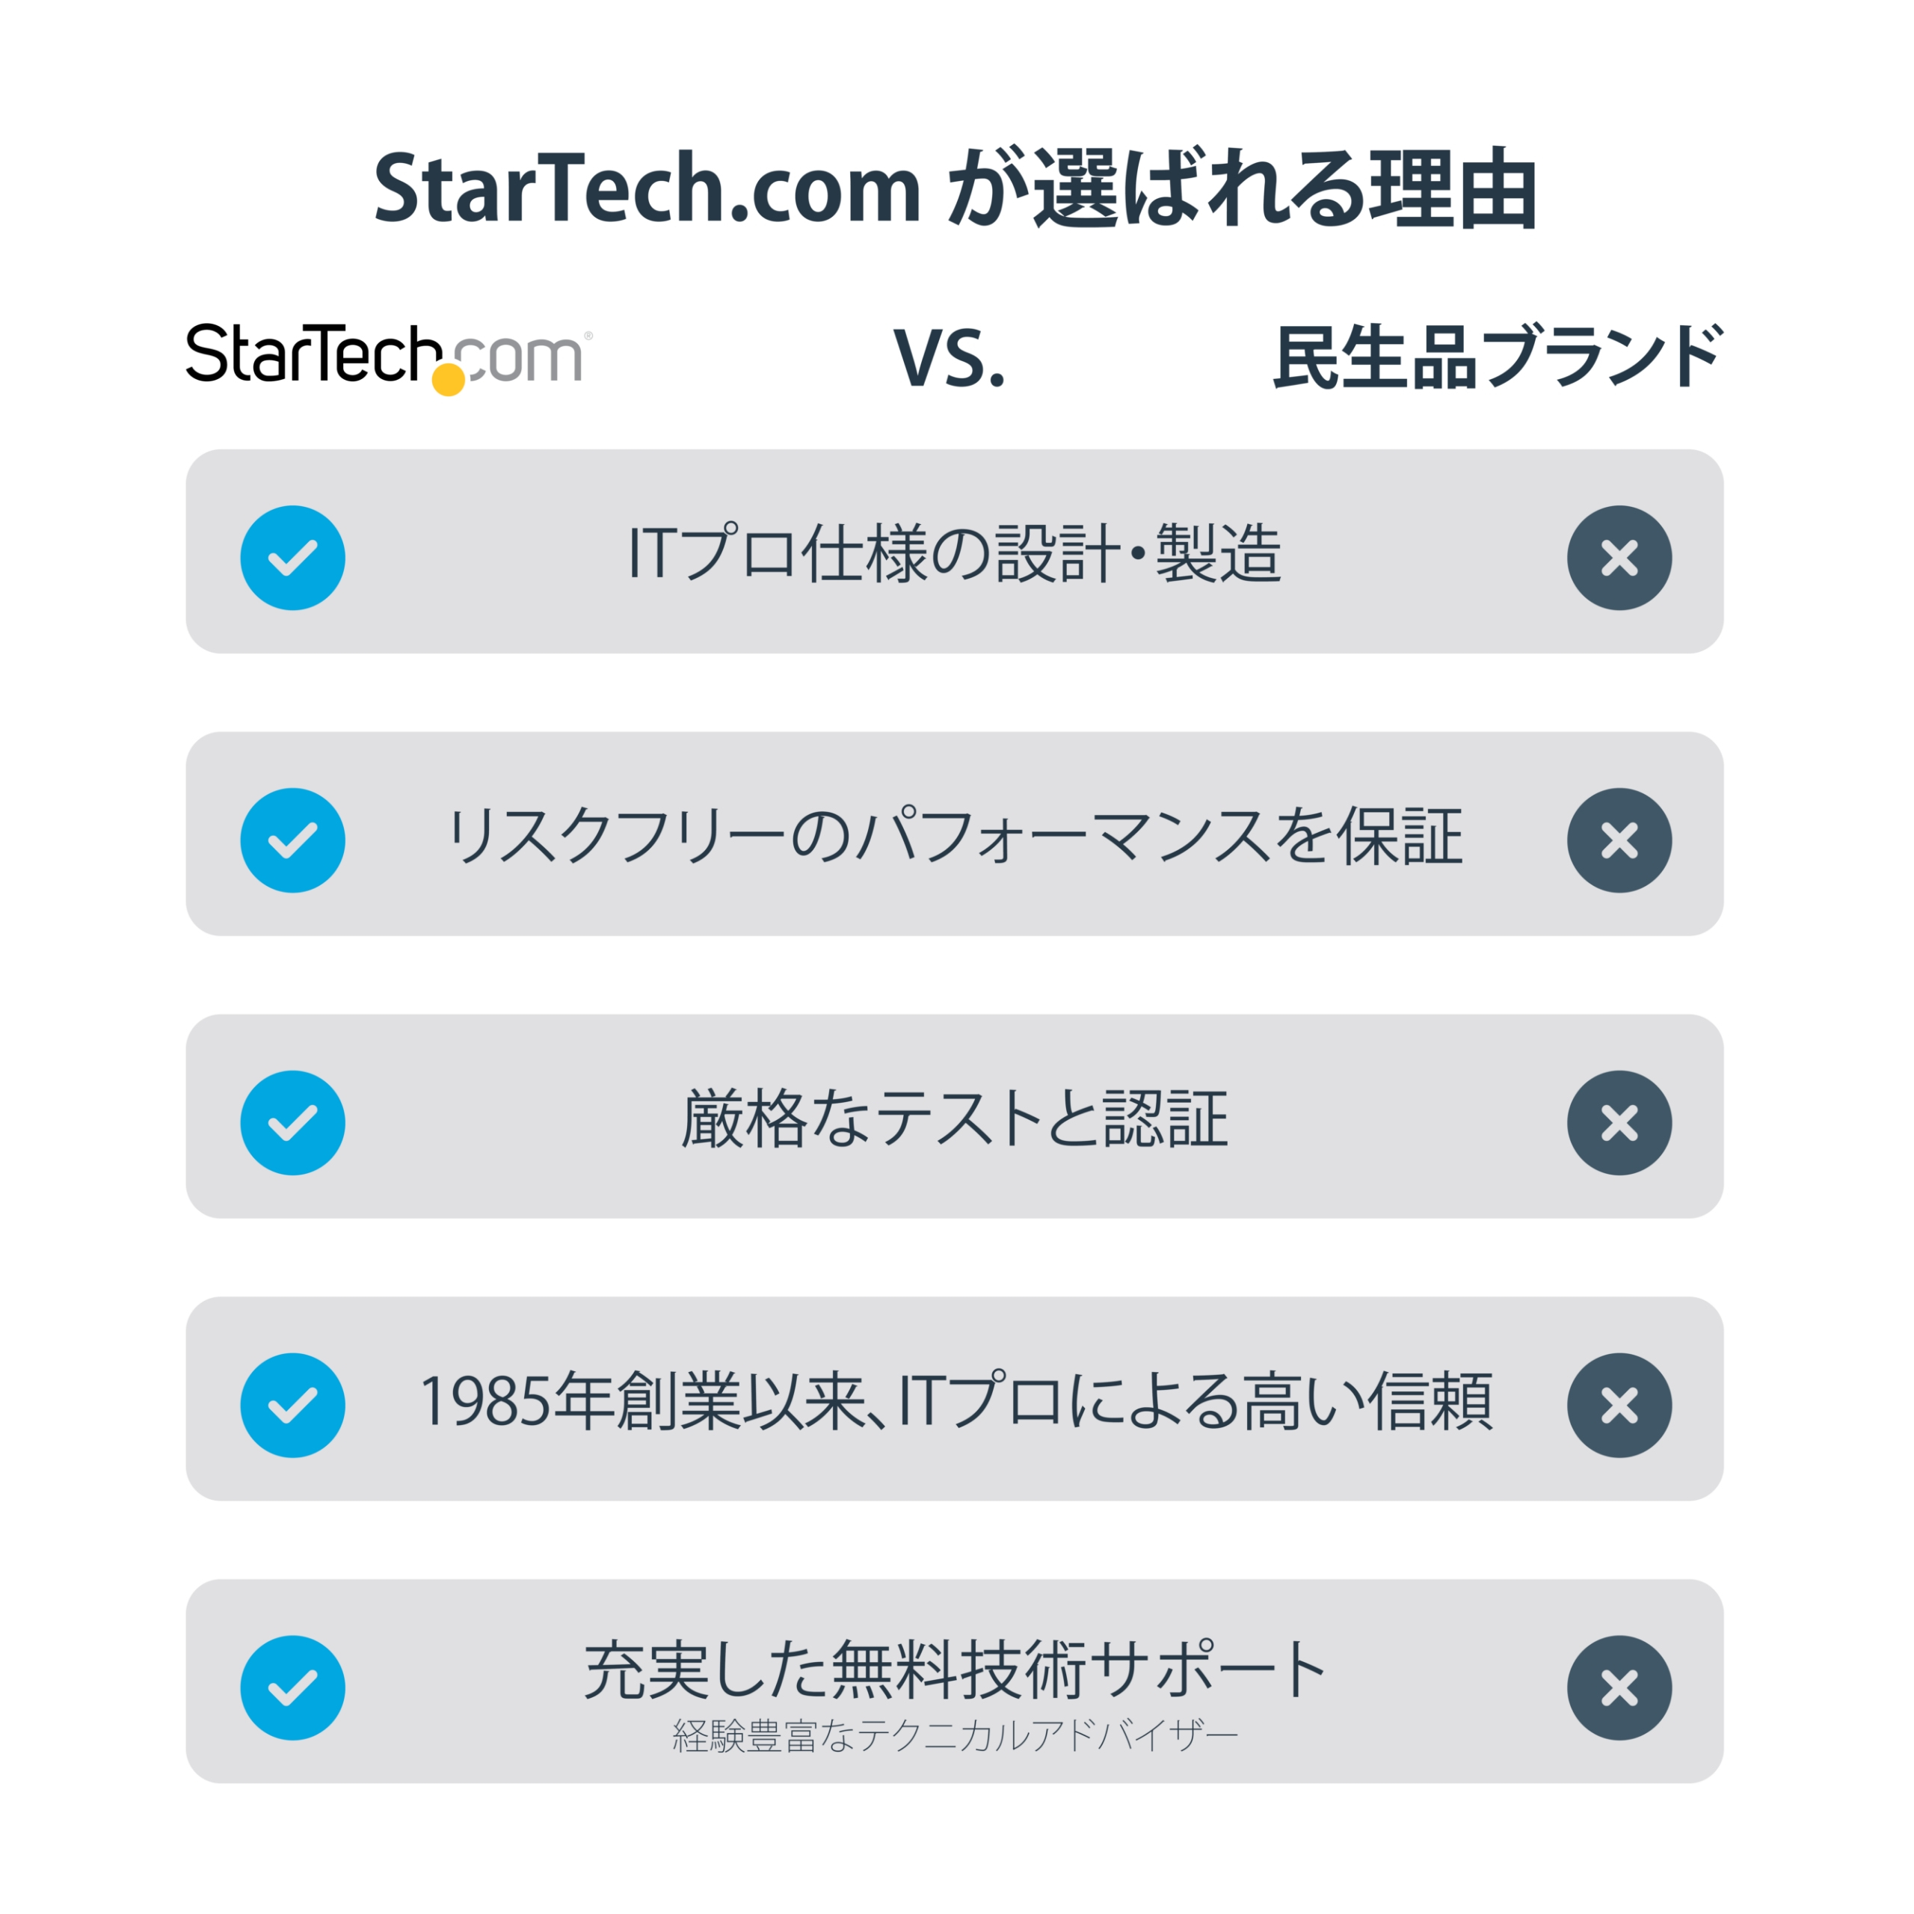This screenshot has width=1914, height=1914.
Task: Click X icon in 充実した無料技術サポート row
Action: 1619,1687
